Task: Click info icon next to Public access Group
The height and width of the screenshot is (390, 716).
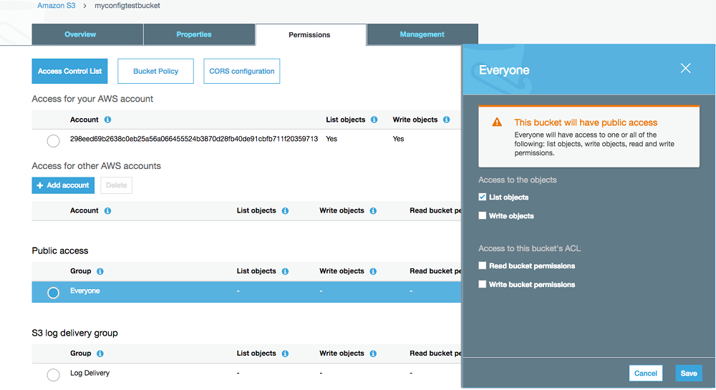Action: [x=100, y=271]
